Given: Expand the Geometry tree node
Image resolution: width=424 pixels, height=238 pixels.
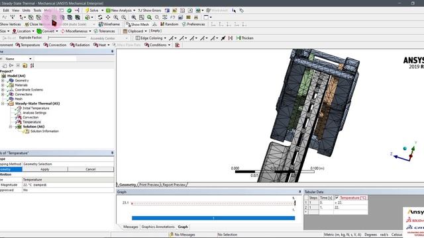Looking at the screenshot, I should point(3,81).
